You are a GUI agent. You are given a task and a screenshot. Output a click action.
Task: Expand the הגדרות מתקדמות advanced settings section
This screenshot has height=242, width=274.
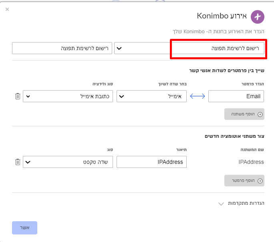click(241, 203)
